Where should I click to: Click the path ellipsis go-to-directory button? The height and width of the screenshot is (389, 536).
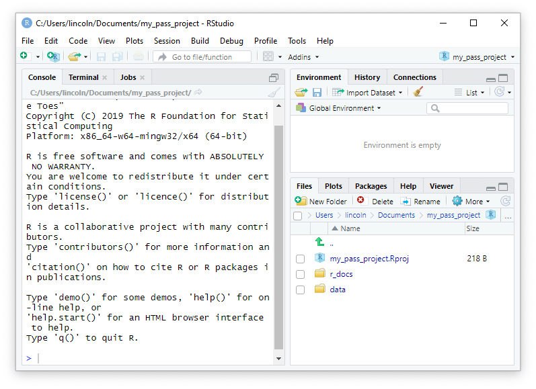(508, 216)
